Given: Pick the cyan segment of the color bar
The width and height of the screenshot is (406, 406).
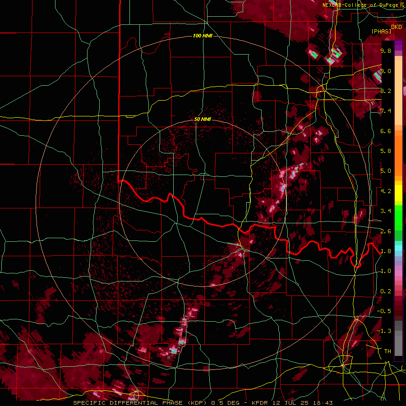Looking at the screenshot, I should pos(398,248).
